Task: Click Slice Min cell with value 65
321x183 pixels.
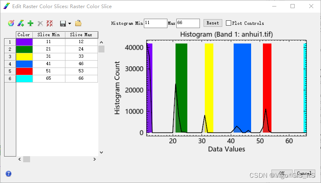Action: coord(49,79)
